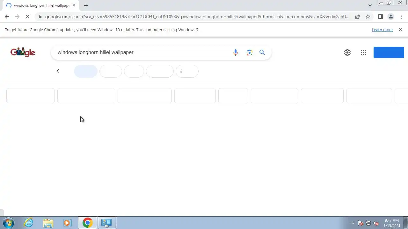Click Show desktop strip at taskbar end
This screenshot has height=229, width=408.
coord(405,223)
